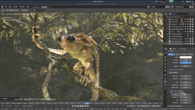Screen dimensions: 195x110
Task: Click the light data icon beside lights
Action: [178, 31]
